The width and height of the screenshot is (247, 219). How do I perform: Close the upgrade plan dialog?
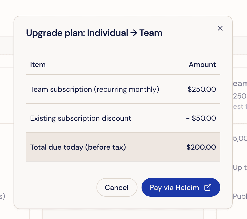(220, 28)
